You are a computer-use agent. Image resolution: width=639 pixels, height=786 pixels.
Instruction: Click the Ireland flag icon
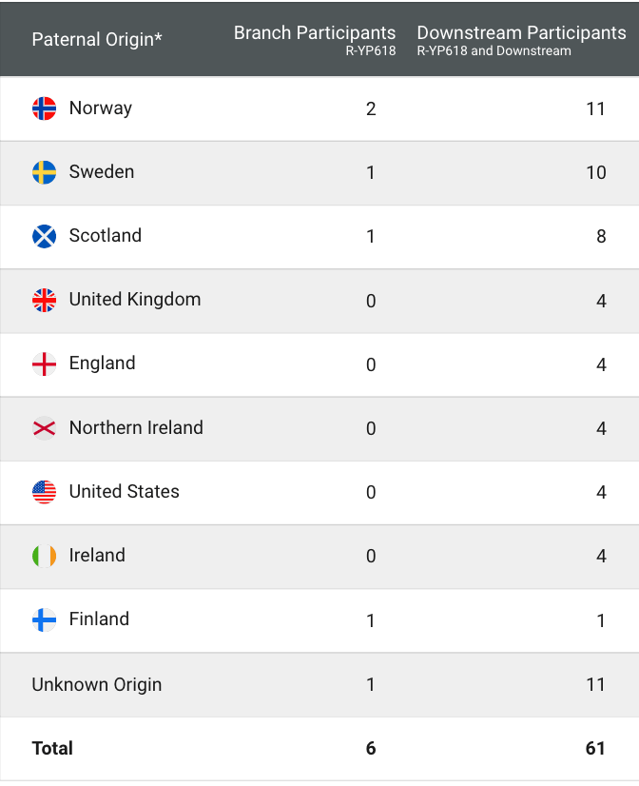pos(44,556)
